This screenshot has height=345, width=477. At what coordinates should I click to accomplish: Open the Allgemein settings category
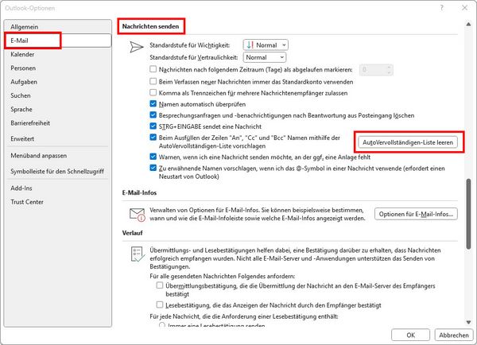point(58,27)
